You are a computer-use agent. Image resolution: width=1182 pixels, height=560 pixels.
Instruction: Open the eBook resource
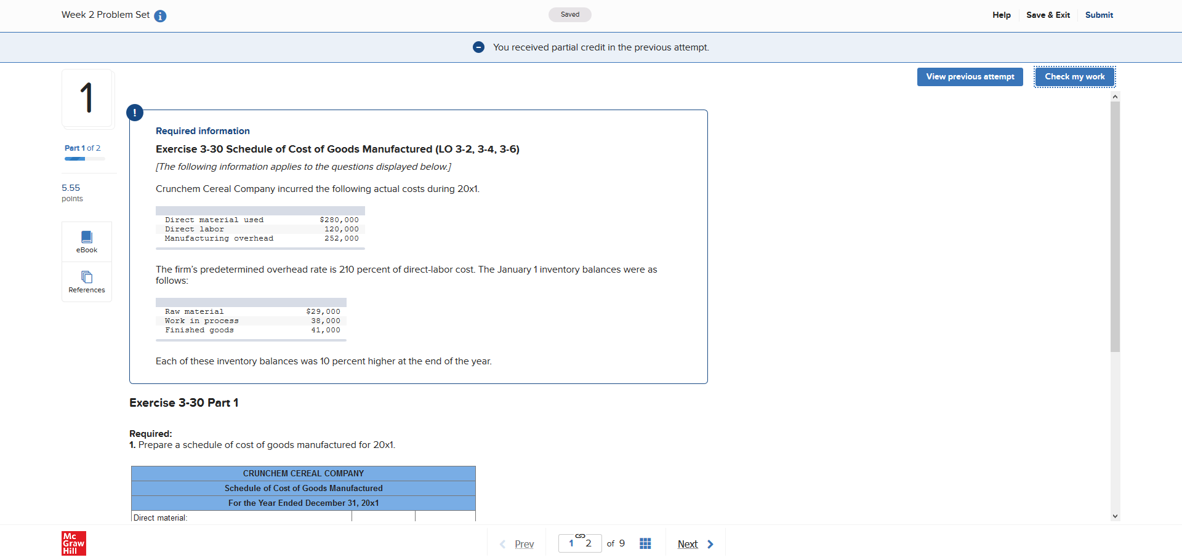pyautogui.click(x=87, y=242)
